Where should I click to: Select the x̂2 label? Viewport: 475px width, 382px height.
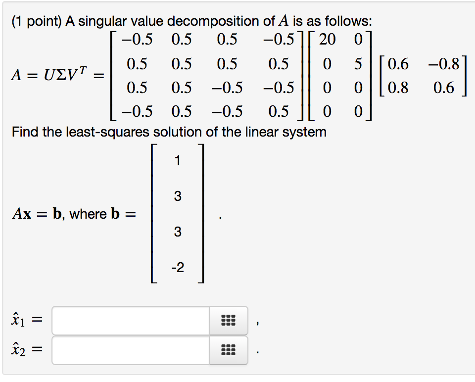tap(18, 350)
